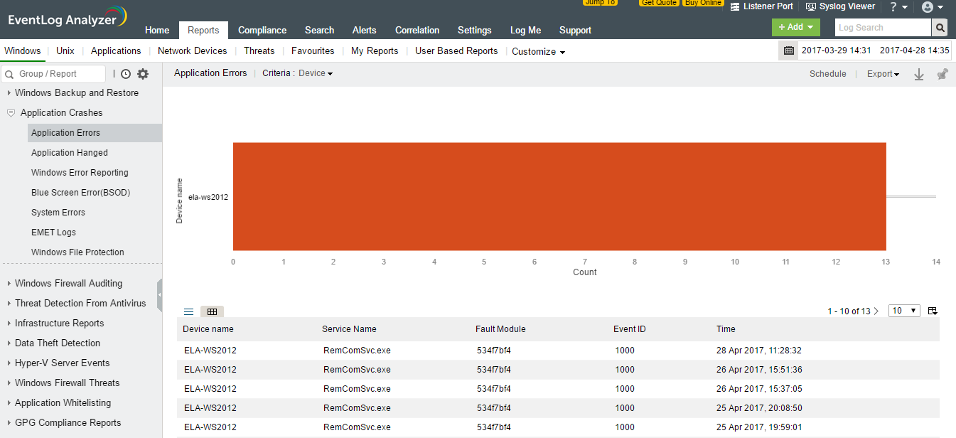Open the gear settings icon in the sidebar

point(143,74)
